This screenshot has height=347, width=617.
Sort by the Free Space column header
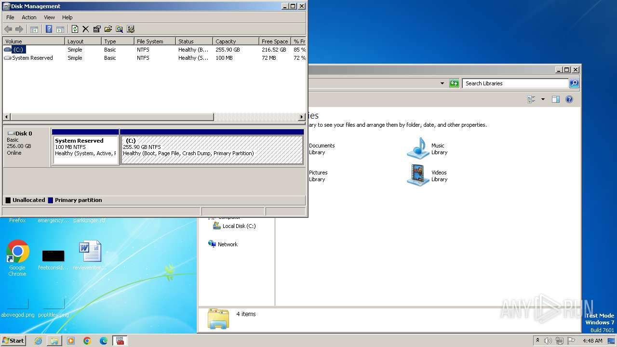[x=275, y=41]
